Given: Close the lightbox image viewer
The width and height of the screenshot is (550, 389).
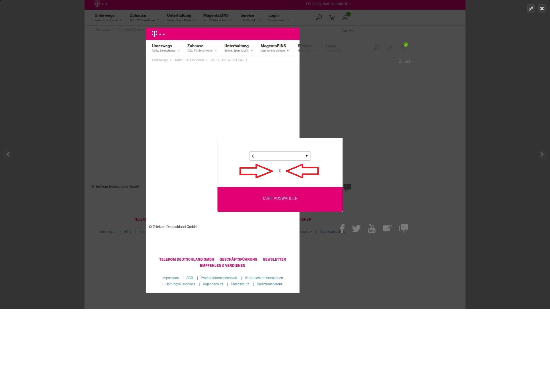Looking at the screenshot, I should pyautogui.click(x=542, y=9).
